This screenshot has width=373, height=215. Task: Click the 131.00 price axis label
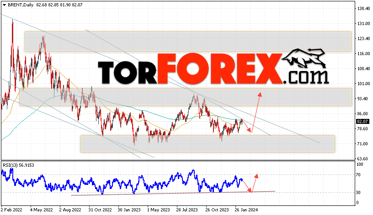click(x=363, y=24)
